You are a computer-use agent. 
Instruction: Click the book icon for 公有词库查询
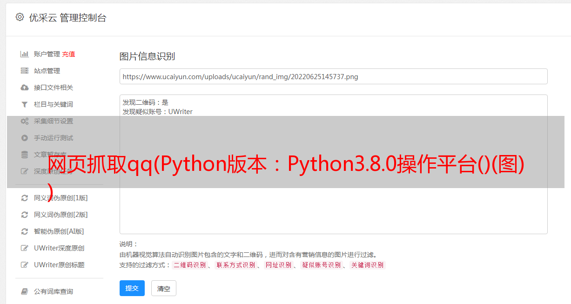(25, 291)
